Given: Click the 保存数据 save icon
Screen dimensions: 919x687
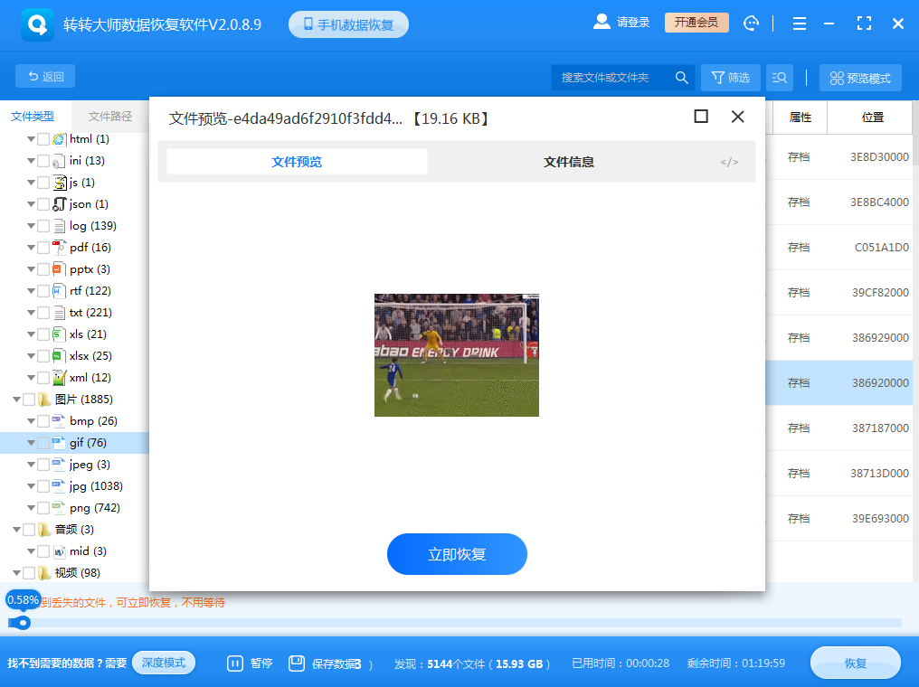Looking at the screenshot, I should [296, 663].
